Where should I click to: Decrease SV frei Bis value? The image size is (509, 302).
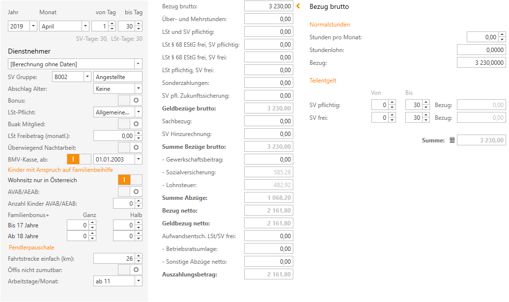click(x=426, y=120)
